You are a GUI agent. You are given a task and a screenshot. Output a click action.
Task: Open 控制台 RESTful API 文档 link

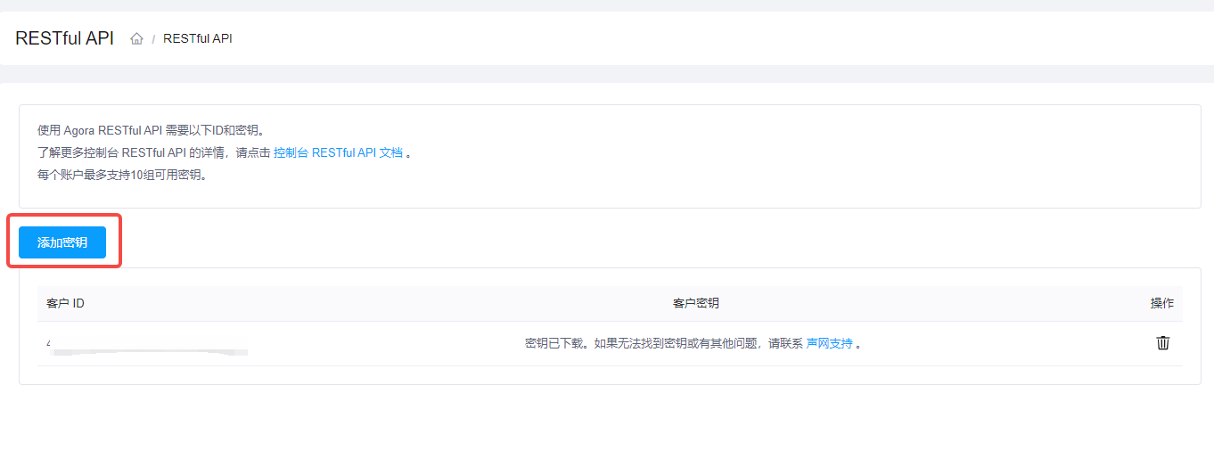[338, 152]
